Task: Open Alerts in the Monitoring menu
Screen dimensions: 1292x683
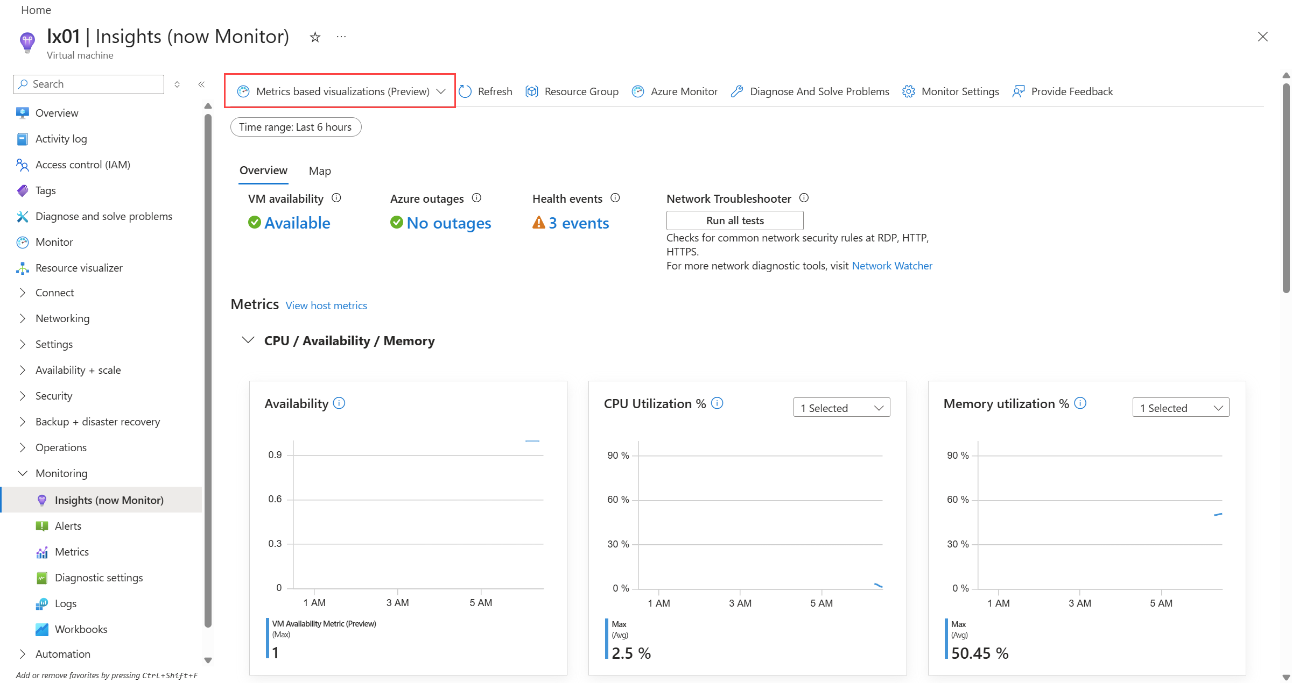Action: (68, 526)
